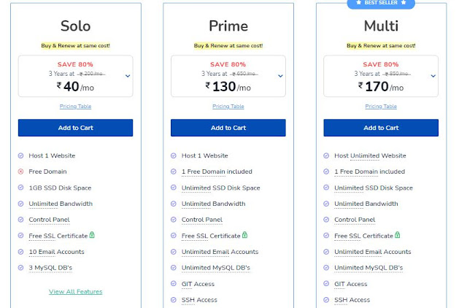Image resolution: width=467 pixels, height=308 pixels.
Task: Click the red cross icon beside Free Domain
Action: [20, 172]
